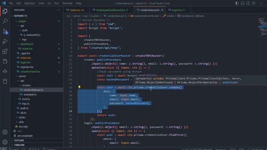The width and height of the screenshot is (267, 150).
Task: Open [...nextauth].ts file in explorer
Action: click(x=32, y=35)
